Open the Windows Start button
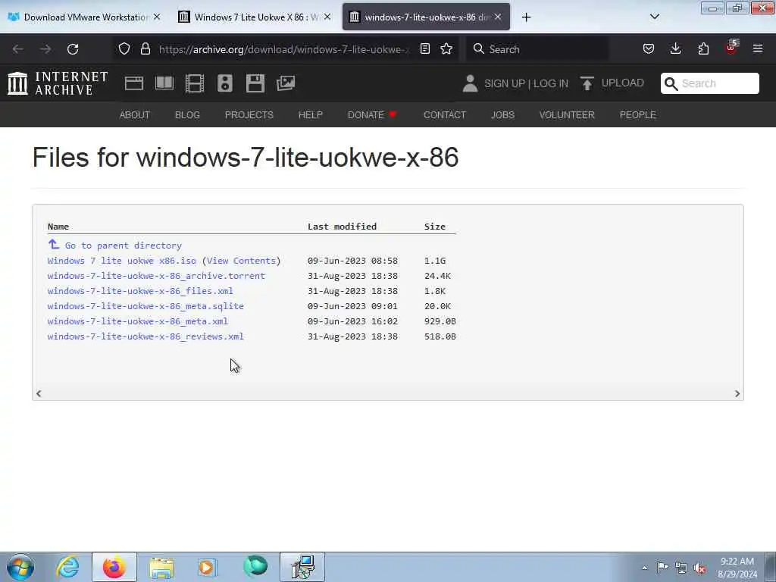 click(x=20, y=567)
